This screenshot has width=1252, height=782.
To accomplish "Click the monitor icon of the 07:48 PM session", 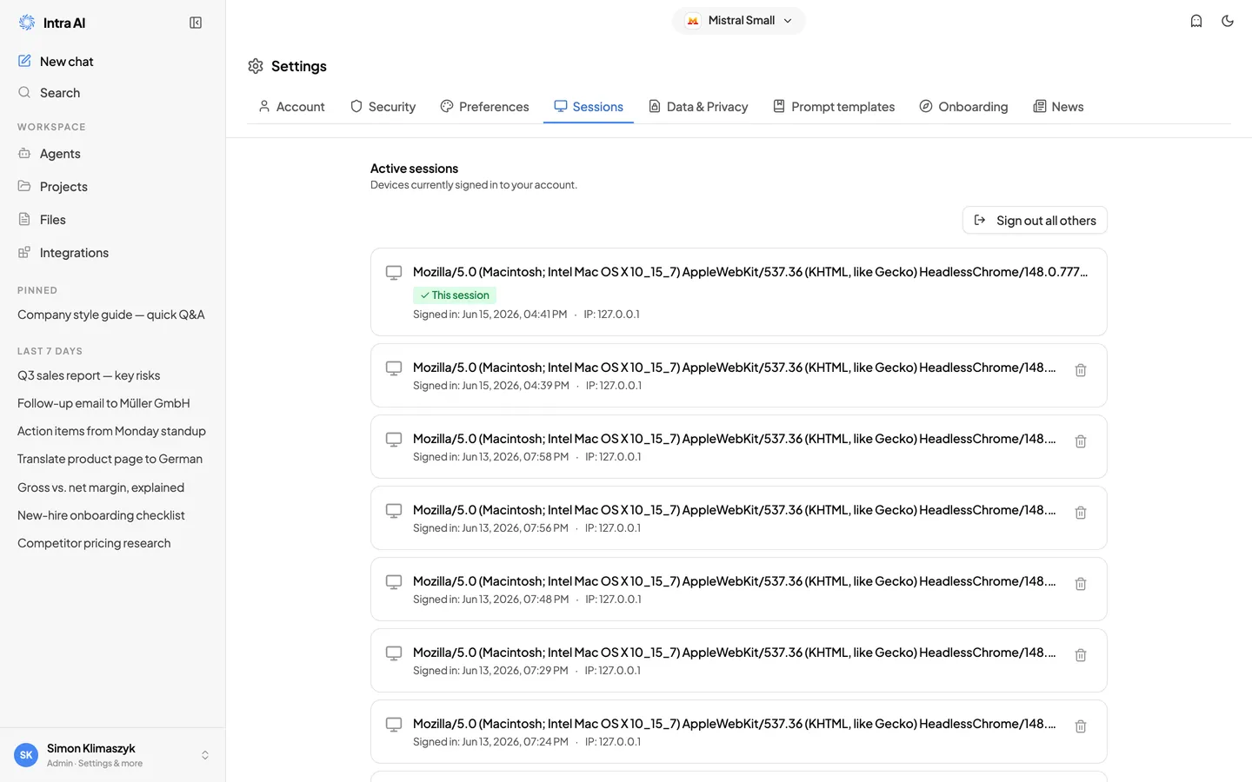I will tap(394, 582).
